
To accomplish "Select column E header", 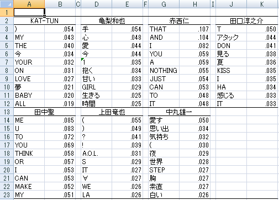I will click(127, 4).
